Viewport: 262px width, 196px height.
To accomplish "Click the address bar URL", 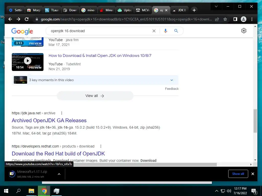I will pos(126,19).
